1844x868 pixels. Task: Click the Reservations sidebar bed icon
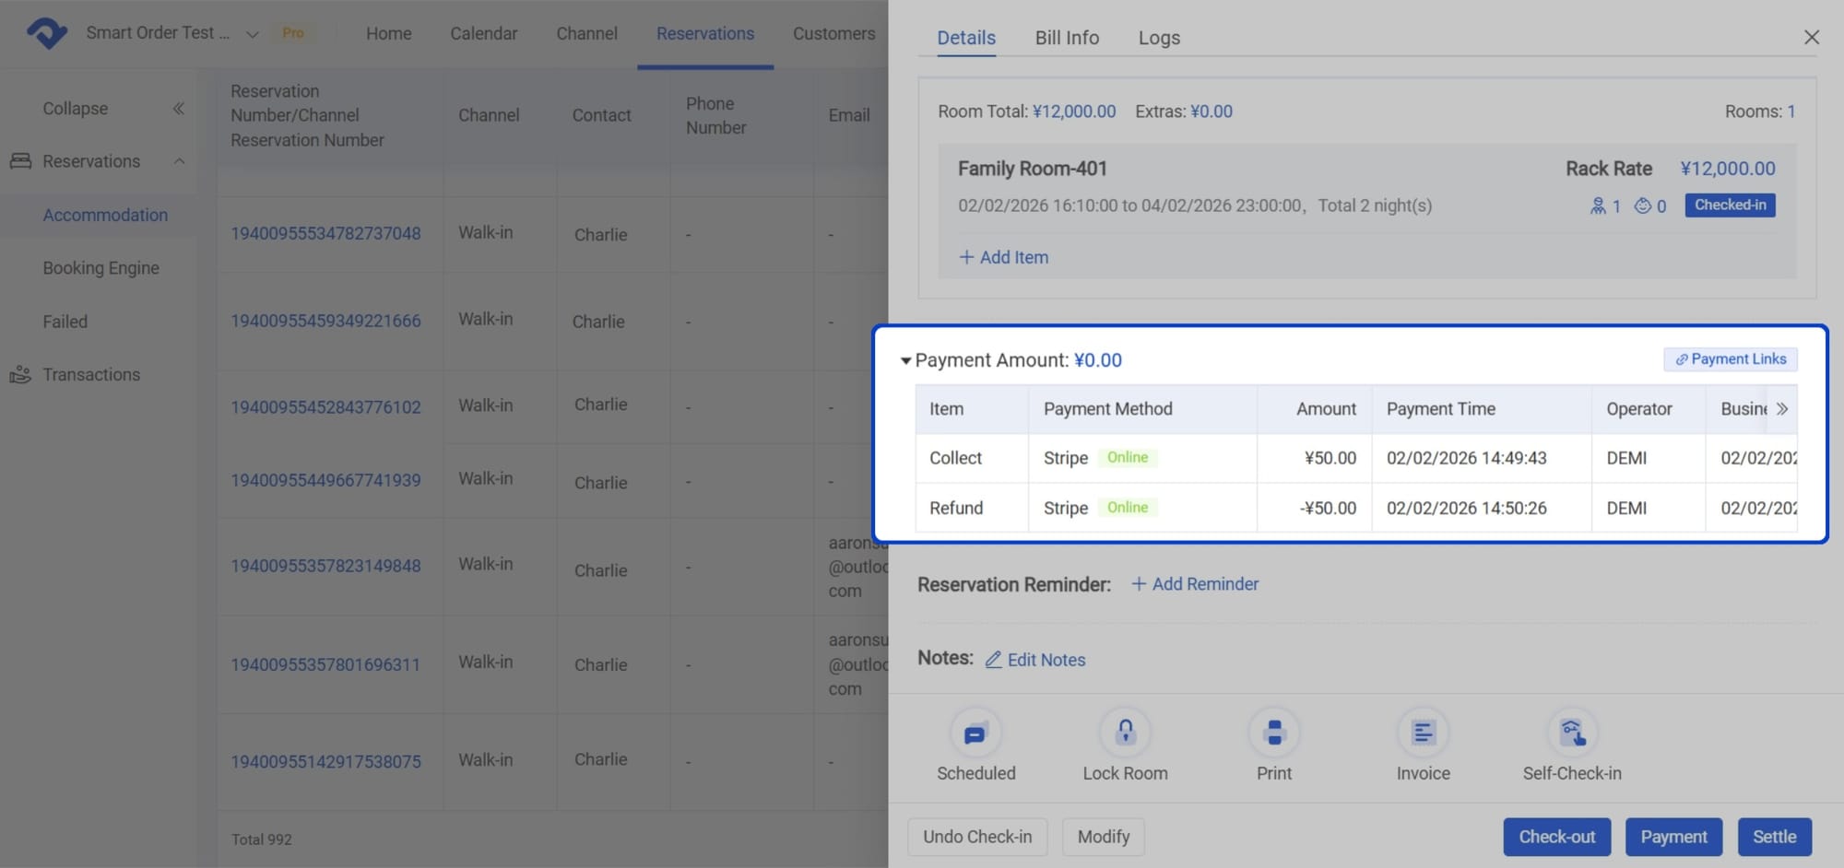pyautogui.click(x=21, y=160)
